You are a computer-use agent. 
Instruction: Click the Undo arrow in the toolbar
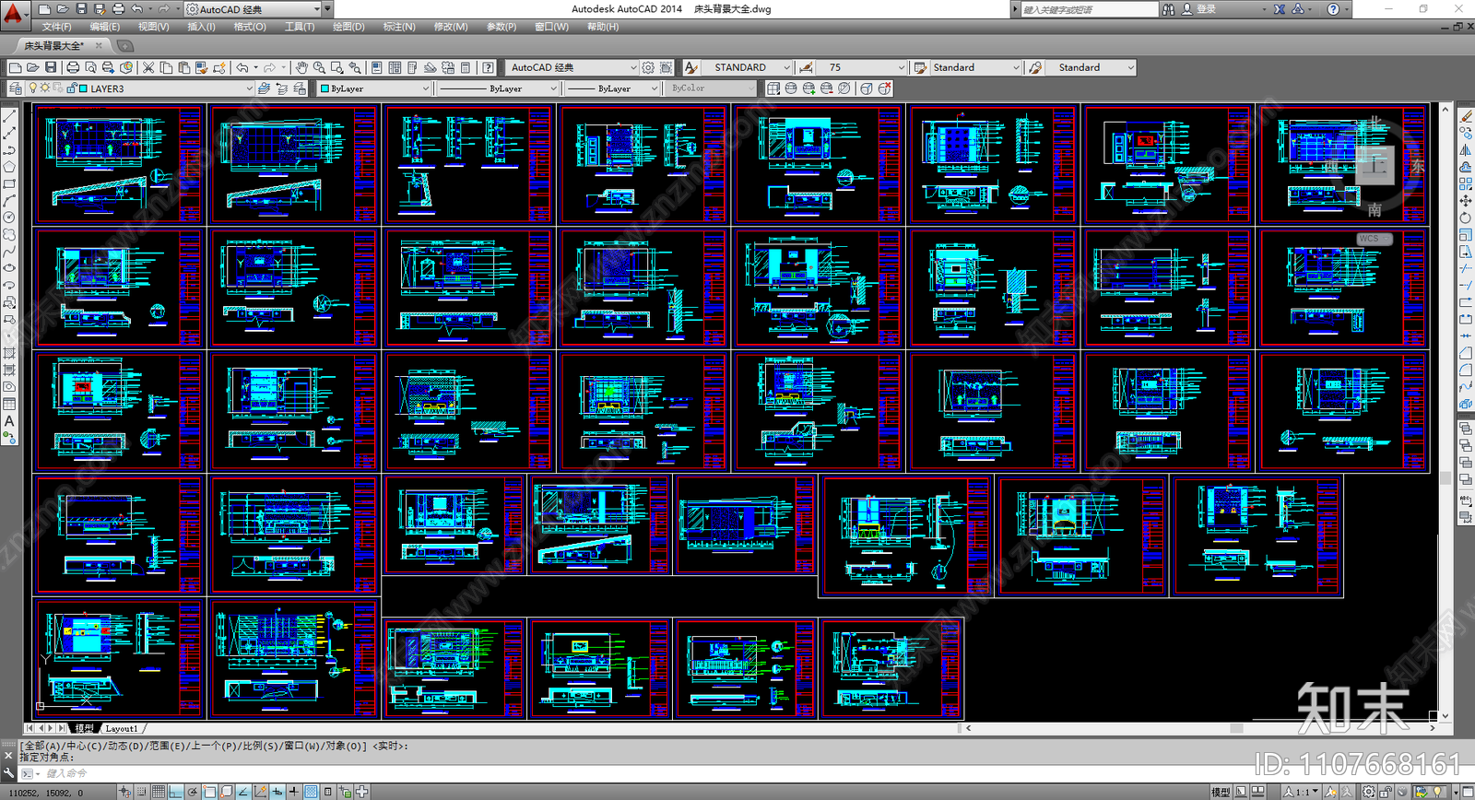(x=242, y=67)
